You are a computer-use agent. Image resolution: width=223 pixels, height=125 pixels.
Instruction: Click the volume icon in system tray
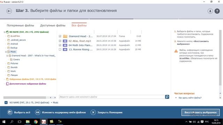click(194, 122)
